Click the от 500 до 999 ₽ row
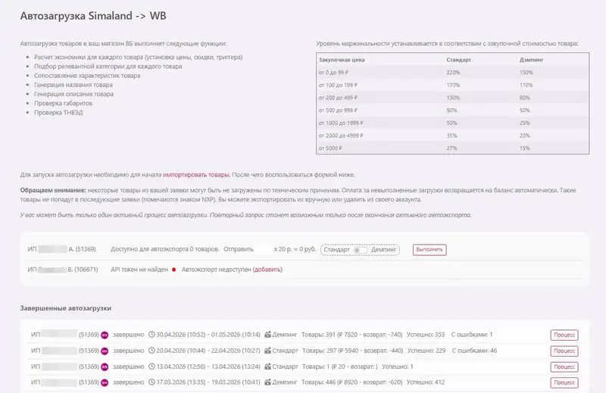Screen dimensions: 606x393 452,110
